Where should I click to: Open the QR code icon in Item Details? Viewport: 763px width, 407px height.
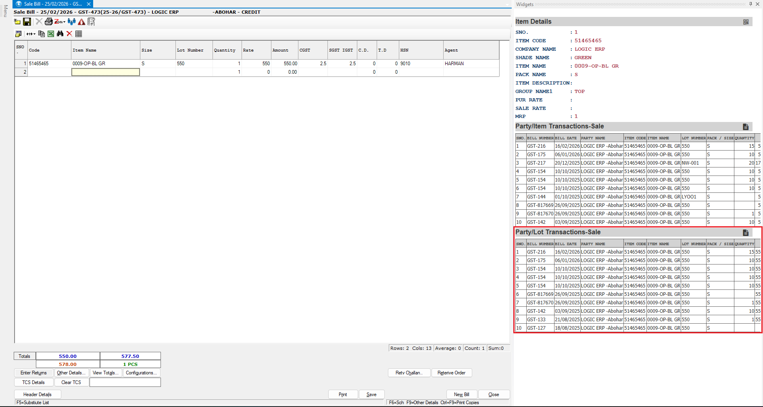pos(746,22)
